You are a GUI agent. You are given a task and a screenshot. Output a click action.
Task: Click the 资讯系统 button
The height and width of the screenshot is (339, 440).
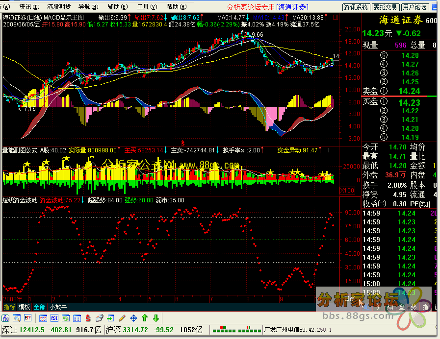(357, 7)
